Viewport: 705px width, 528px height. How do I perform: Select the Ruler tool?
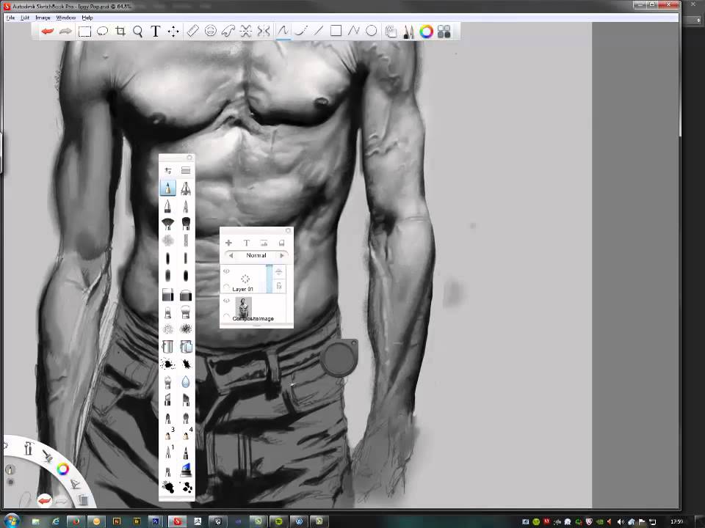[192, 31]
